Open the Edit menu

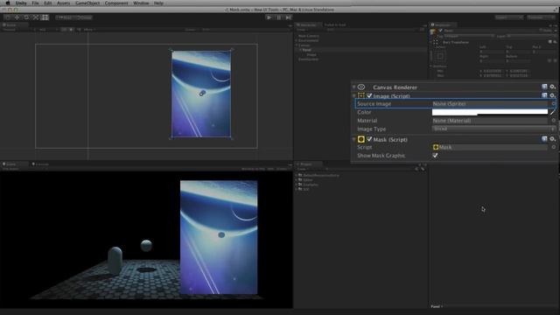[x=47, y=3]
